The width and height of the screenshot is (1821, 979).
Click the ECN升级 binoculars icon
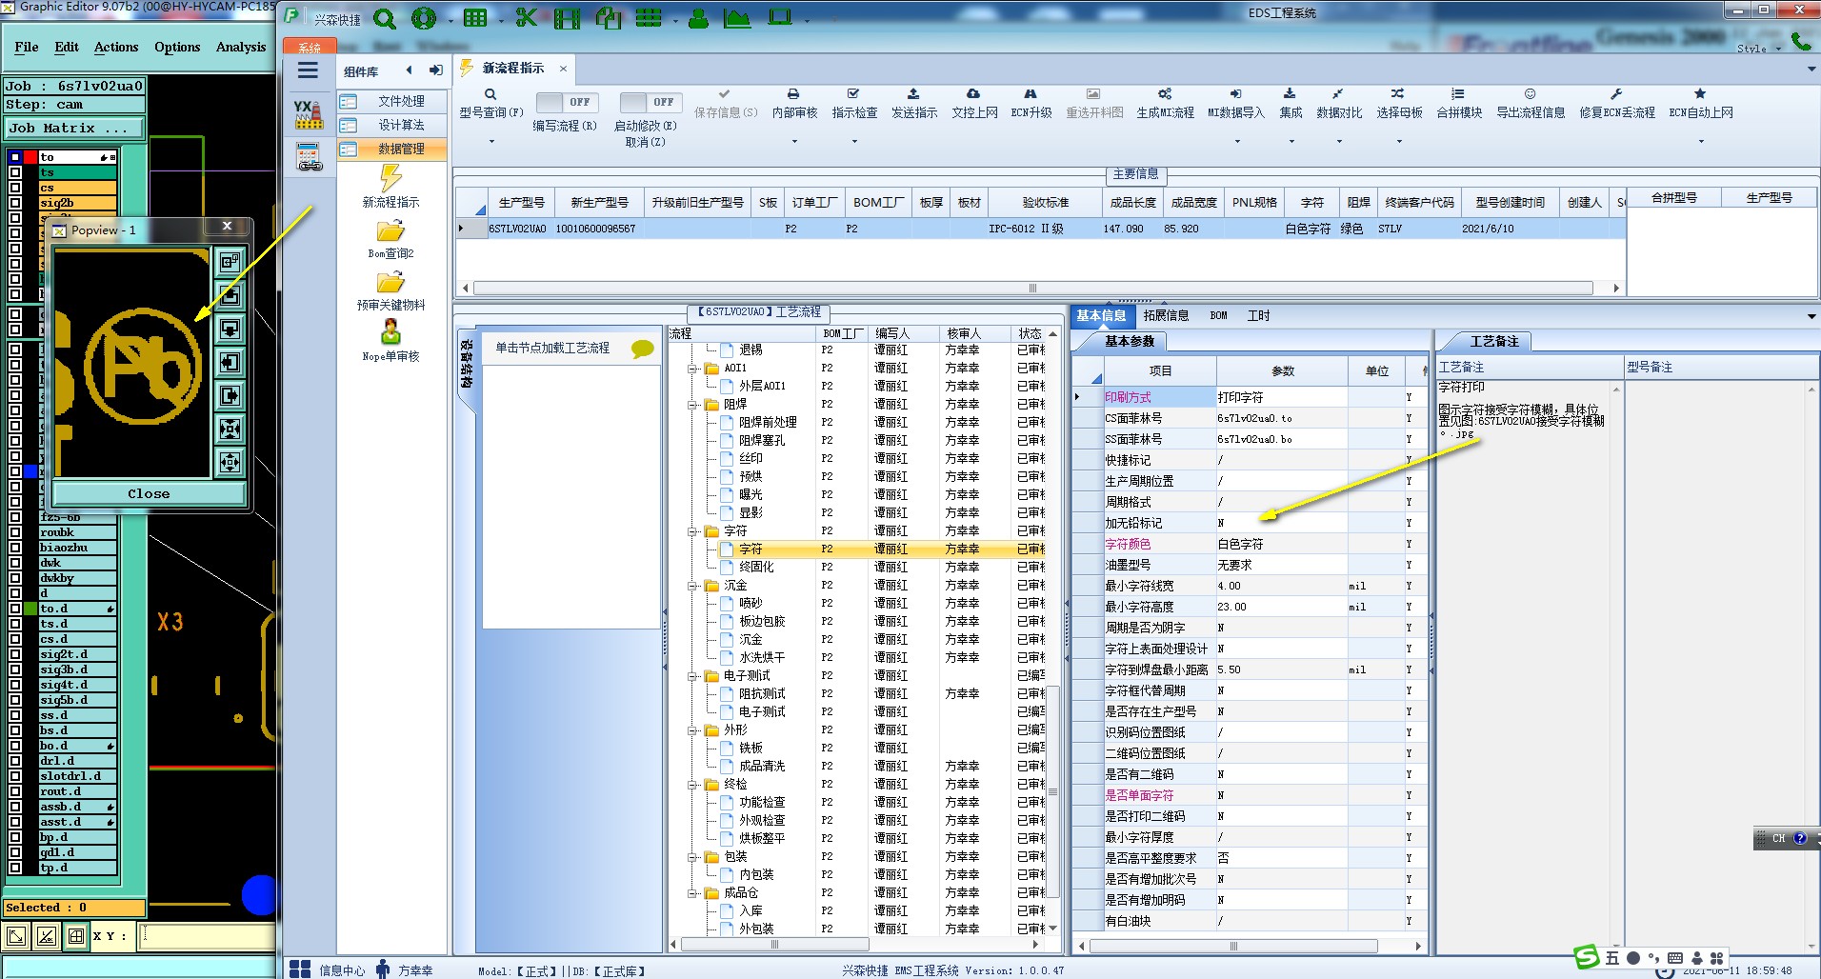point(1031,94)
